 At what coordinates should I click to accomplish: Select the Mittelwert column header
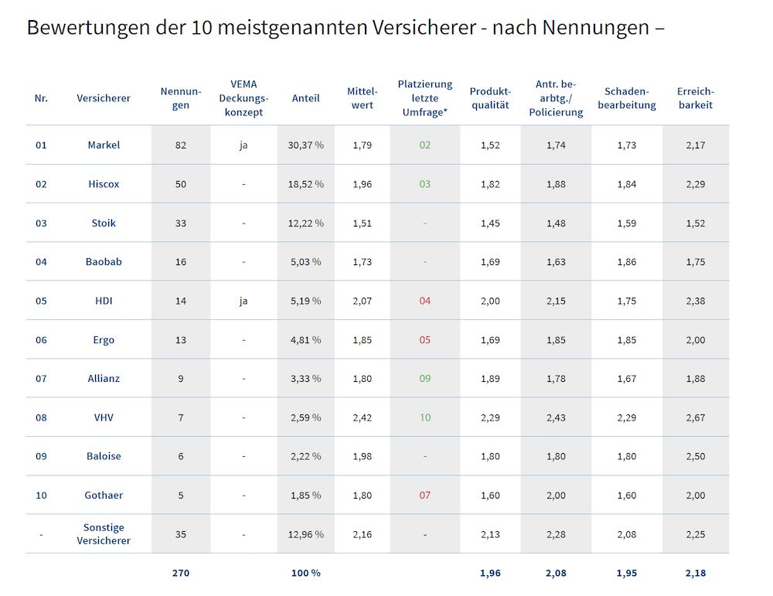[362, 98]
